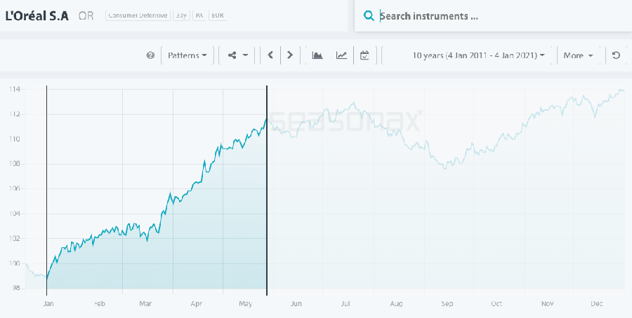Expand the More dropdown menu
The width and height of the screenshot is (632, 318).
click(578, 55)
